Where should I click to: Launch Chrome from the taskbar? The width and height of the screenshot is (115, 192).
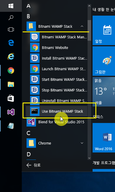point(11,70)
